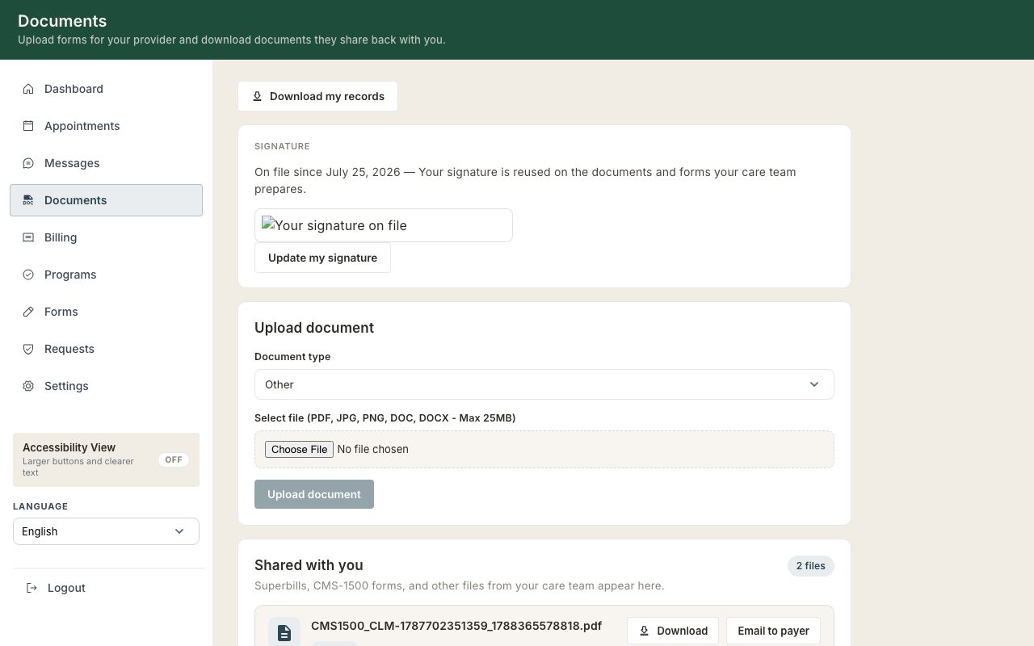Click the download arrow icon on the CMS1500 row
This screenshot has height=646, width=1034.
pyautogui.click(x=644, y=631)
